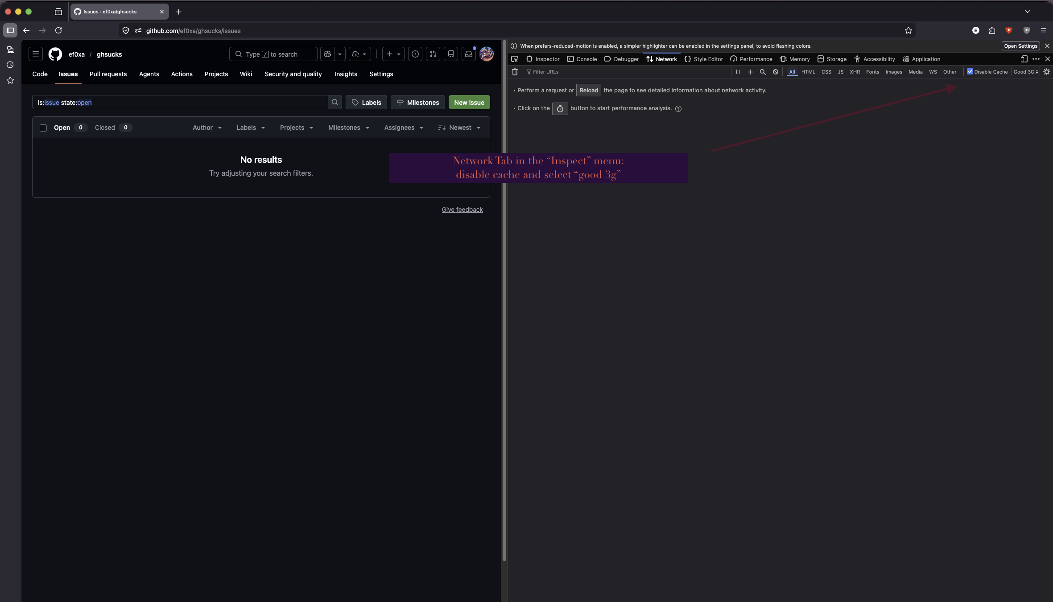The height and width of the screenshot is (602, 1053).
Task: Expand the Copilot dropdown arrow
Action: 340,54
